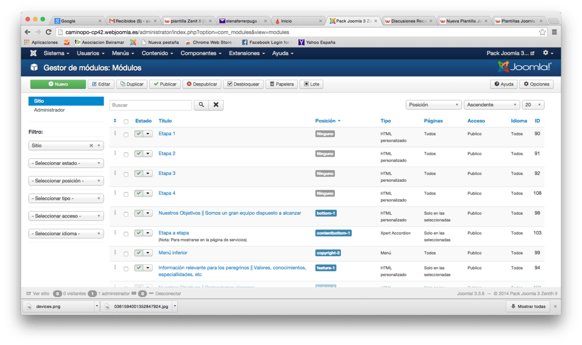Open the Extensiones menu

coord(247,53)
